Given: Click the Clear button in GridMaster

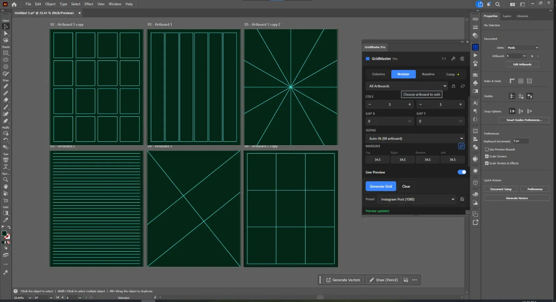Looking at the screenshot, I should coord(406,186).
